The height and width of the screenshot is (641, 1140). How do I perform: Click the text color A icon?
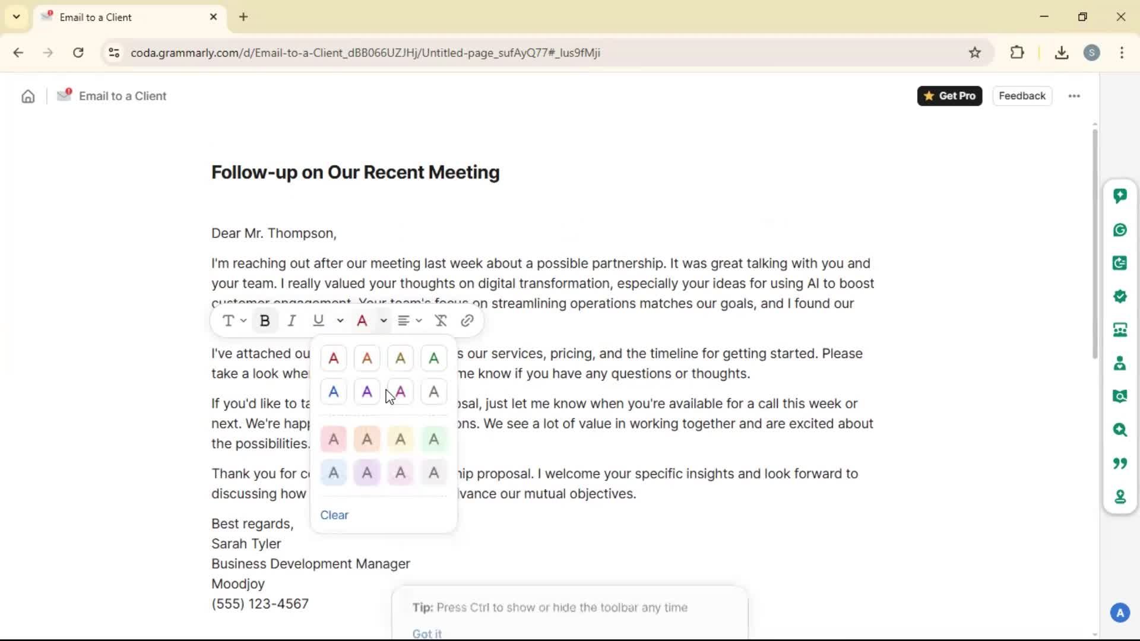coord(362,320)
